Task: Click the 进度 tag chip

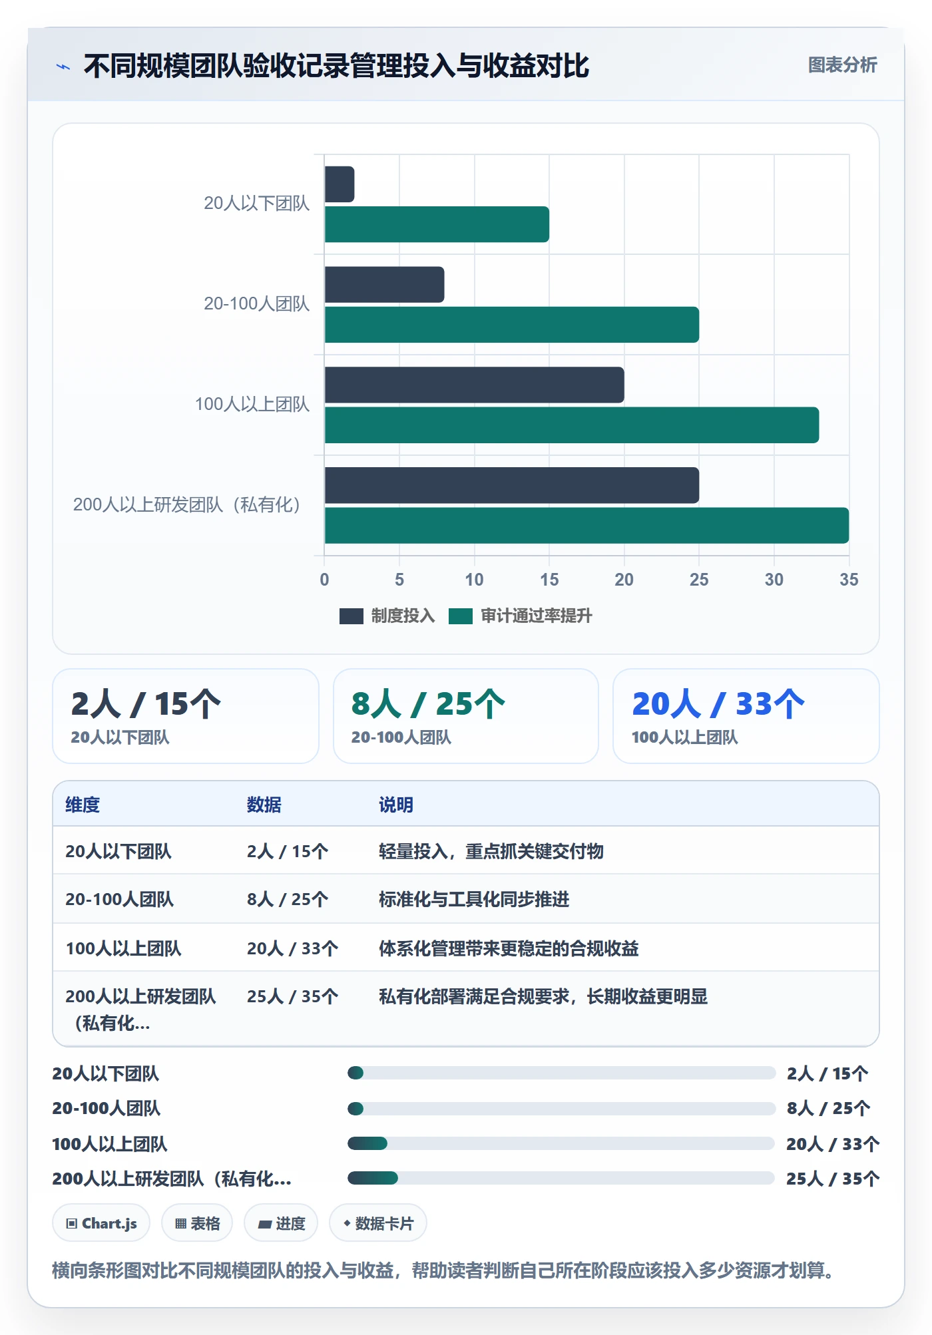Action: (x=281, y=1223)
